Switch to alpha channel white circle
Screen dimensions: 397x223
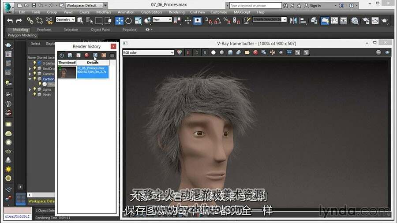point(213,52)
